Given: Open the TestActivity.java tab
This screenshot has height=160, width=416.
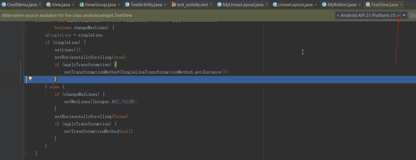Looking at the screenshot, I should click(x=146, y=5).
